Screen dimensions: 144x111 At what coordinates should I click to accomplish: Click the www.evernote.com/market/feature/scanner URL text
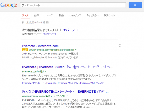(x=52, y=50)
